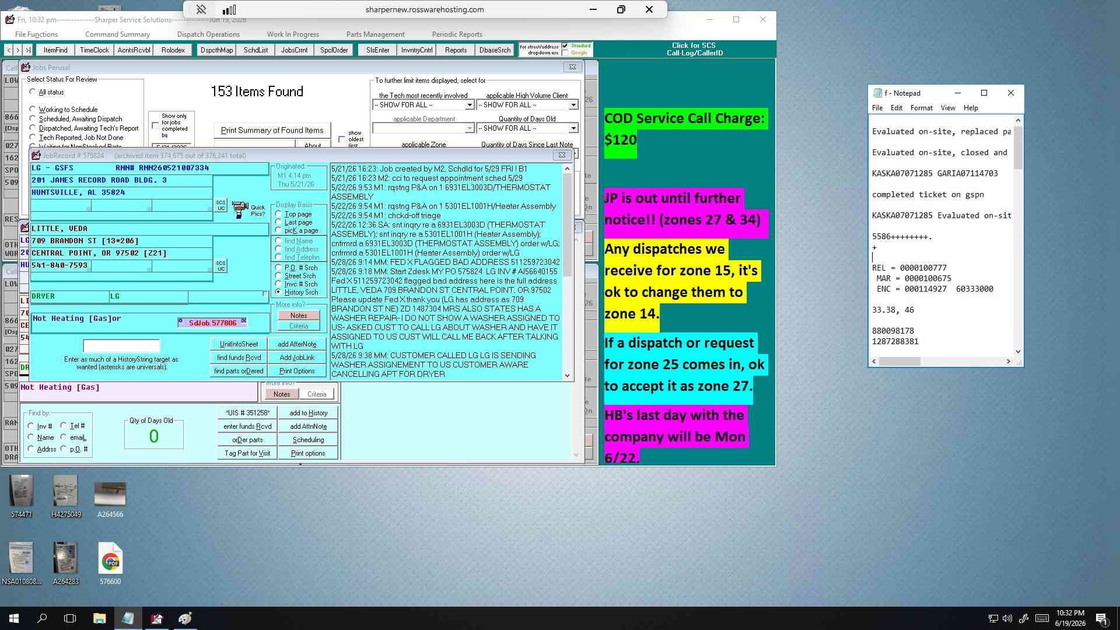Click the Quick Pics camera icon
Image resolution: width=1120 pixels, height=630 pixels.
tap(240, 209)
